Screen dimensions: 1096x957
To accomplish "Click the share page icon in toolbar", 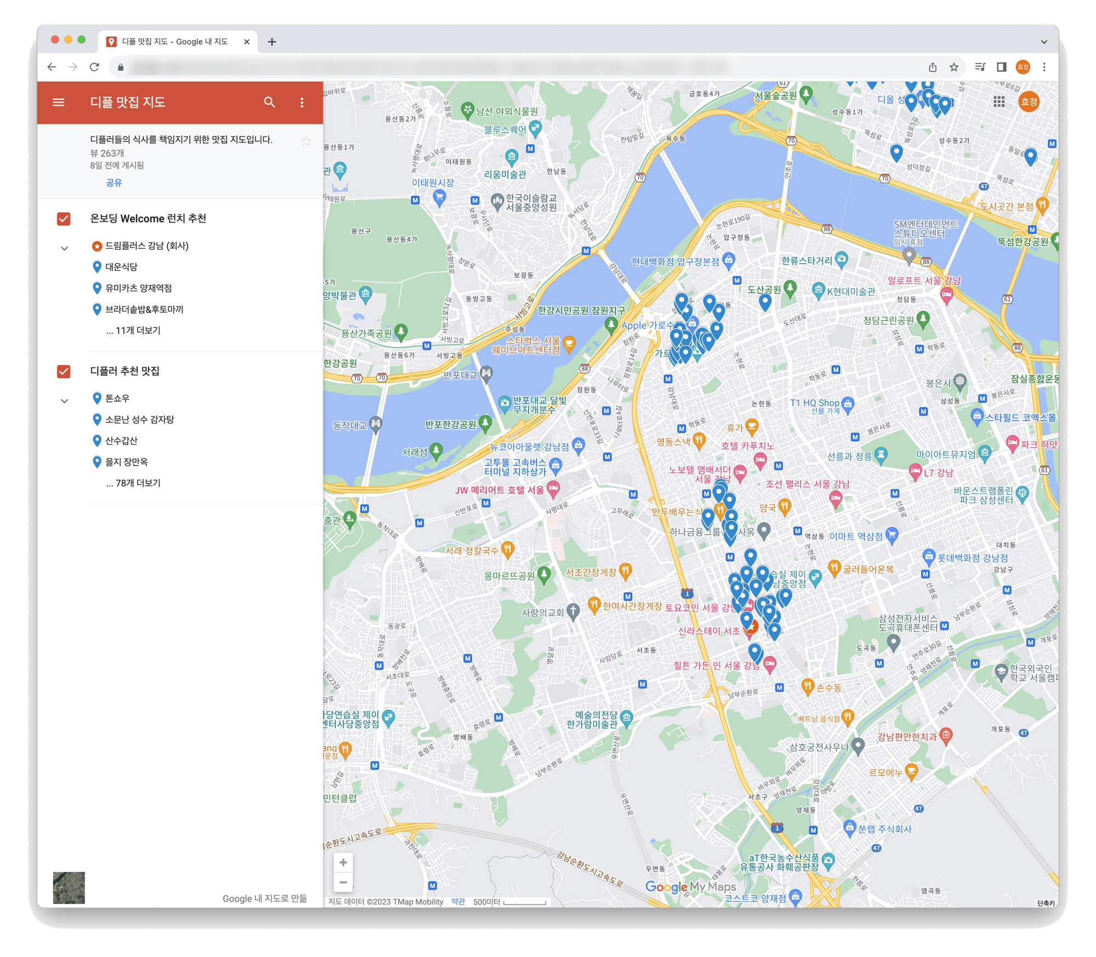I will (x=932, y=67).
